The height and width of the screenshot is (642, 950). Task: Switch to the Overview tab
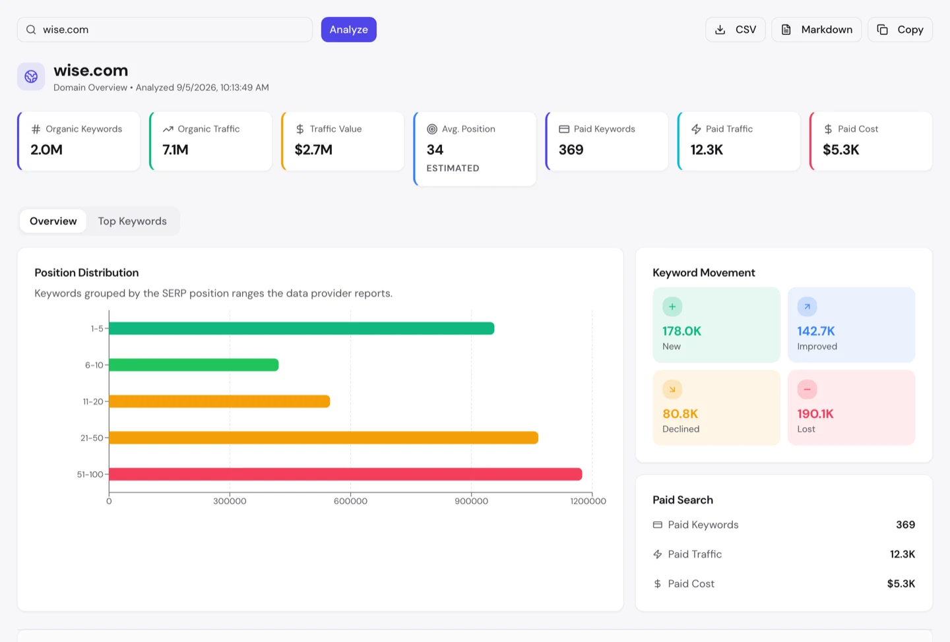(x=53, y=221)
